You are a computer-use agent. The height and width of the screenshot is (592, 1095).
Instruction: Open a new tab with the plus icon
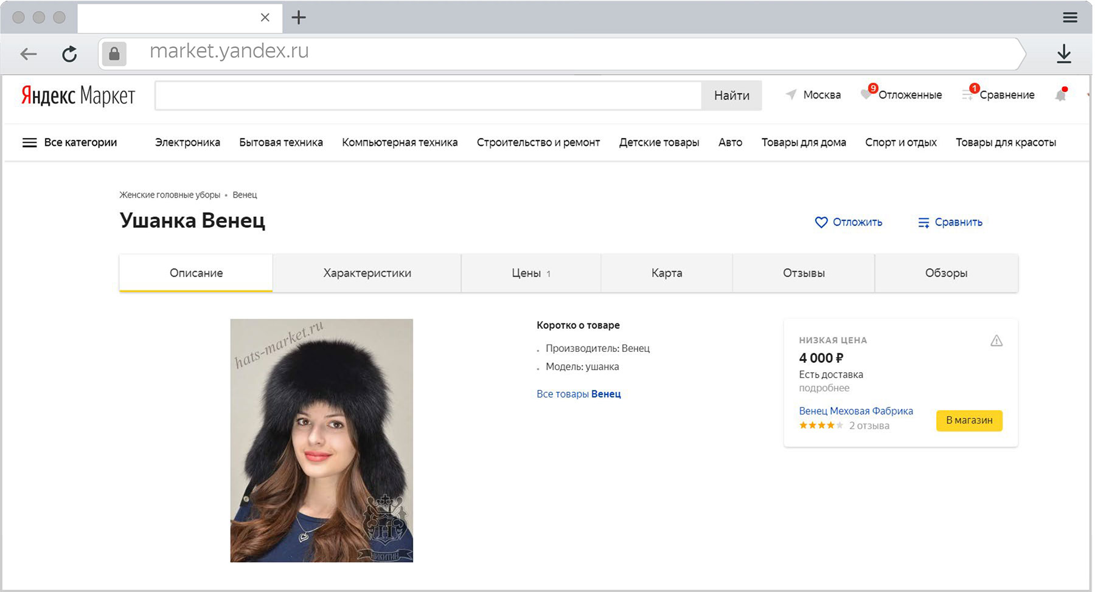coord(299,17)
